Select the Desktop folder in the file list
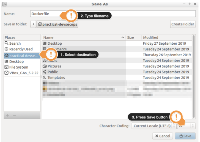The width and height of the screenshot is (200, 142). pos(117,43)
